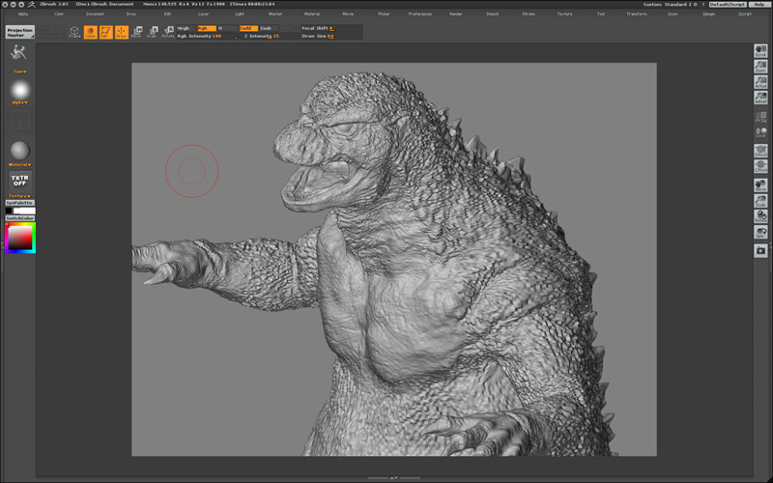Click the SwitchColor button
This screenshot has width=773, height=483.
19,218
